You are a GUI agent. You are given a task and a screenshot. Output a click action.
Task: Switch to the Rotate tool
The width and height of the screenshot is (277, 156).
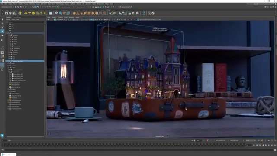2,36
